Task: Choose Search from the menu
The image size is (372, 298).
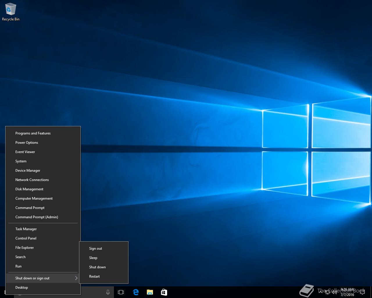Action: click(43, 257)
